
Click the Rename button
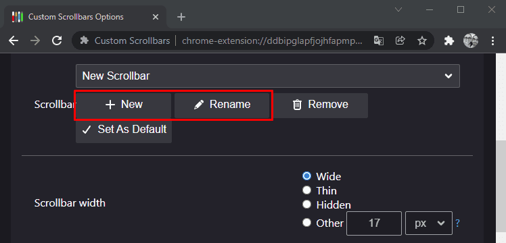(222, 105)
